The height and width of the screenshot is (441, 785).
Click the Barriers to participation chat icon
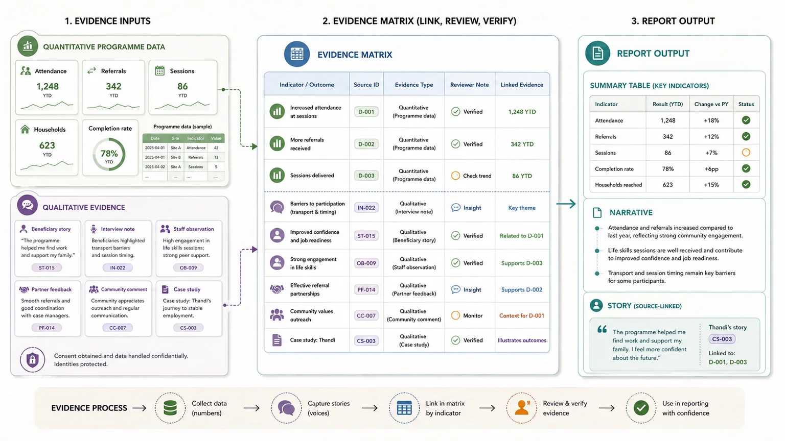coord(277,207)
